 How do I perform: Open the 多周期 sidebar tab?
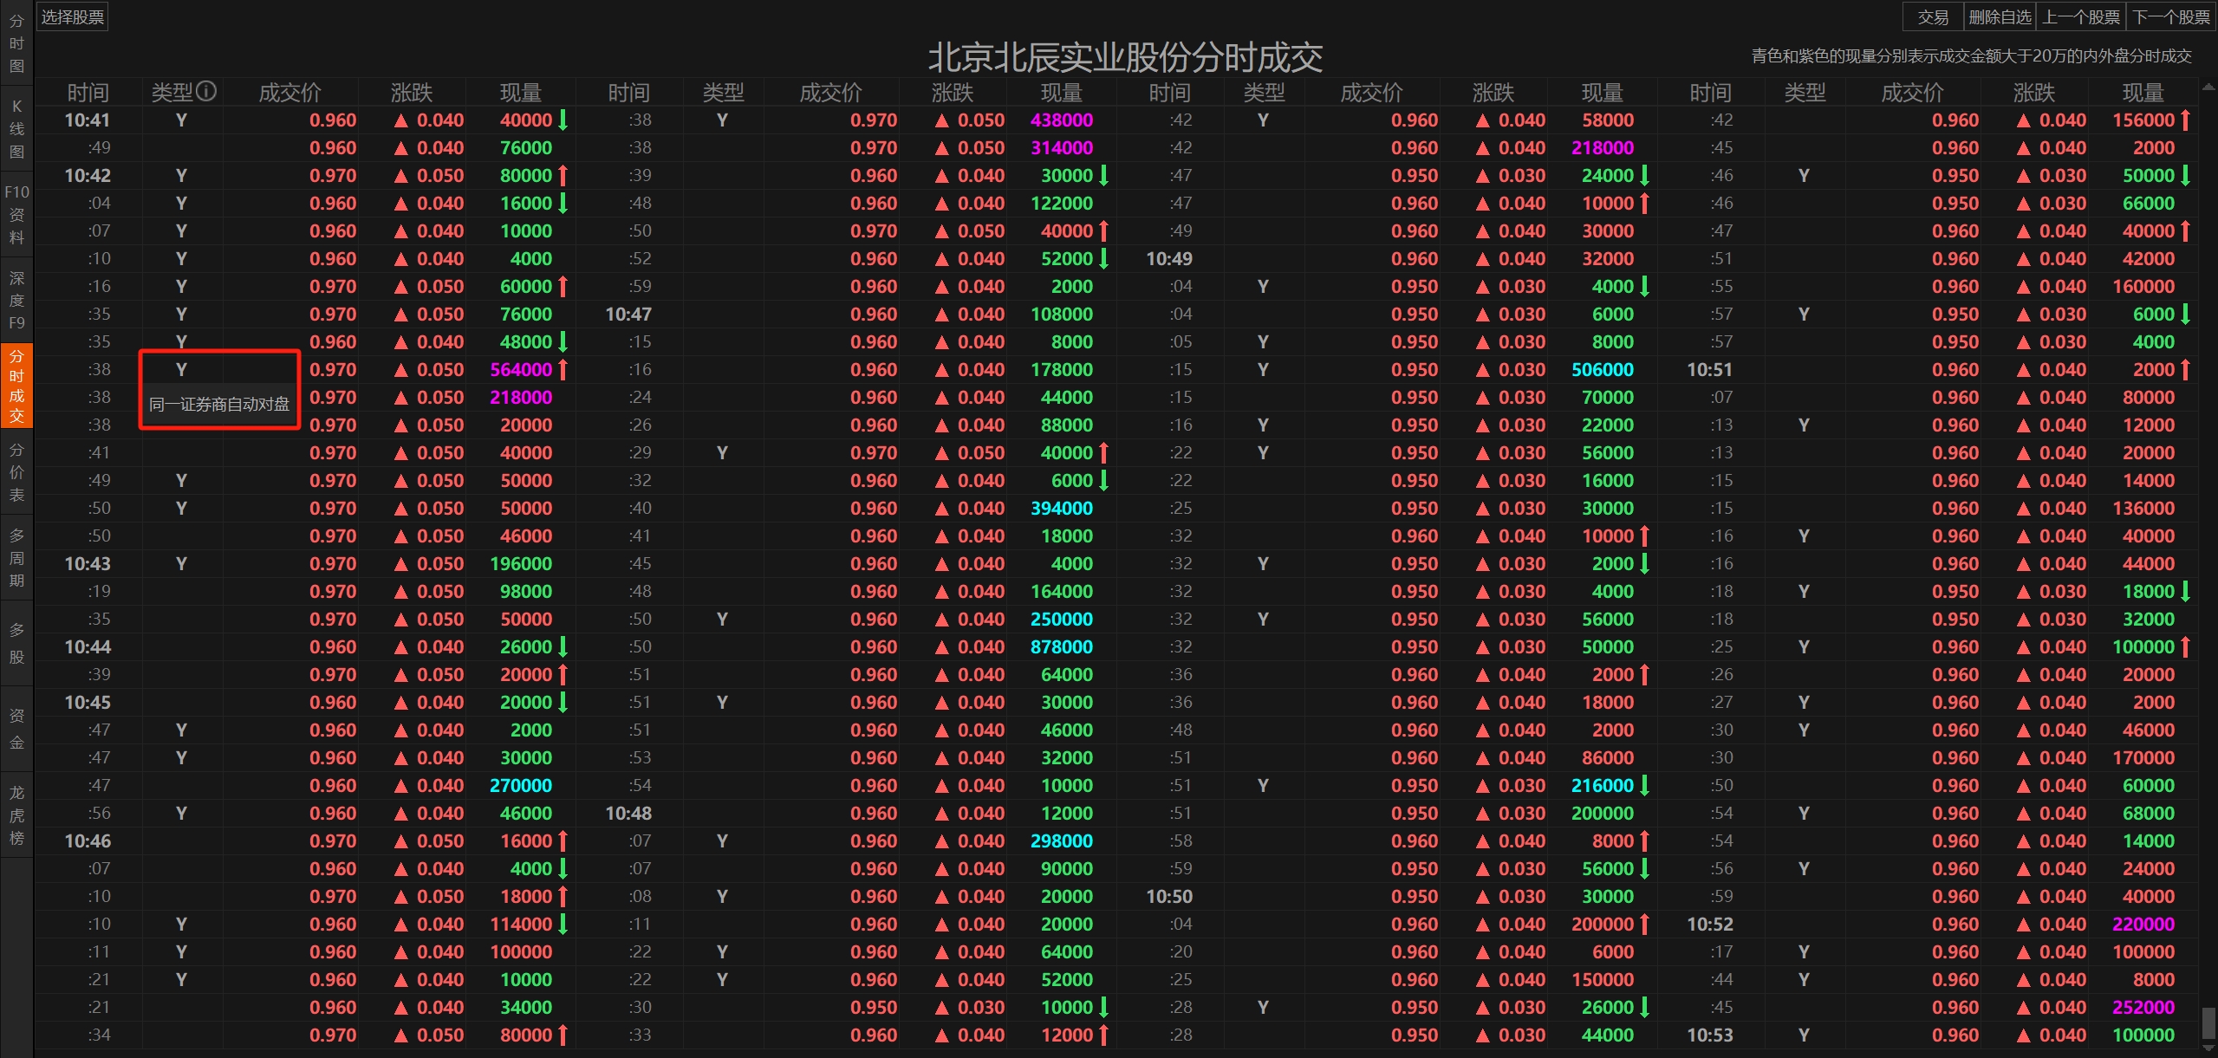16,558
